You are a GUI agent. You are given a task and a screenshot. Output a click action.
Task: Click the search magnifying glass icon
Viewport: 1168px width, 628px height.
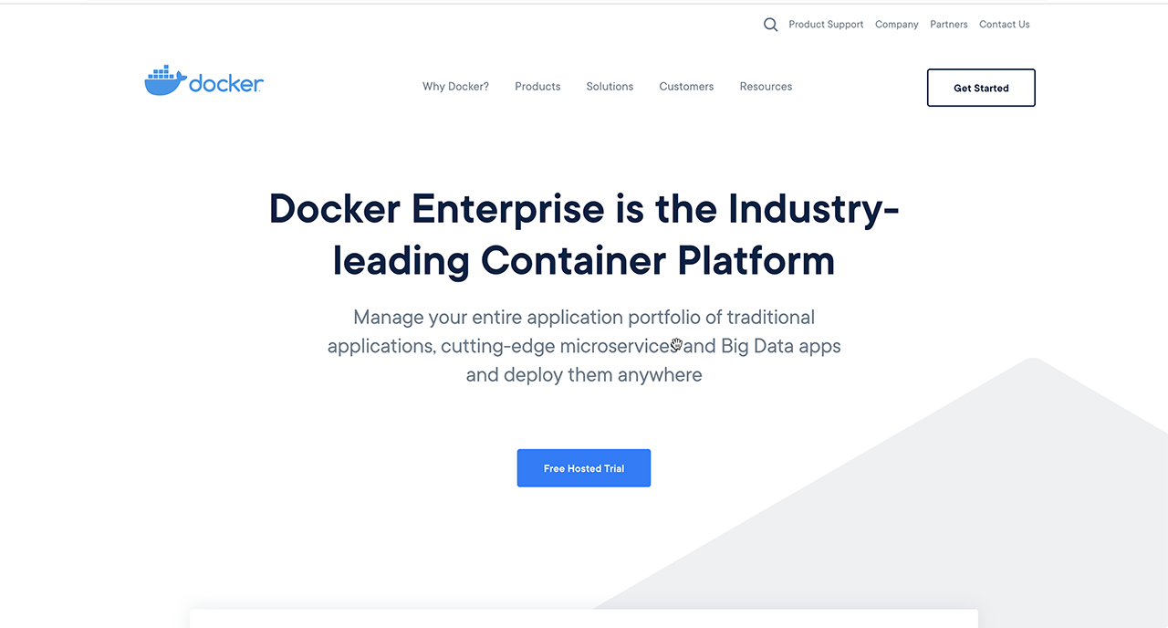pyautogui.click(x=770, y=25)
